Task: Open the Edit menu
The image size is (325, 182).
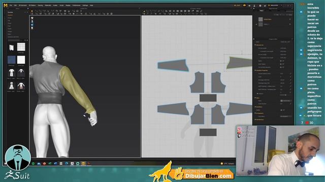Action: (15, 6)
